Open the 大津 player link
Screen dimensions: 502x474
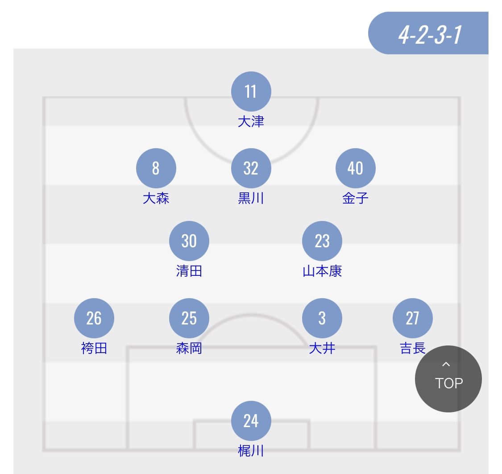(251, 122)
